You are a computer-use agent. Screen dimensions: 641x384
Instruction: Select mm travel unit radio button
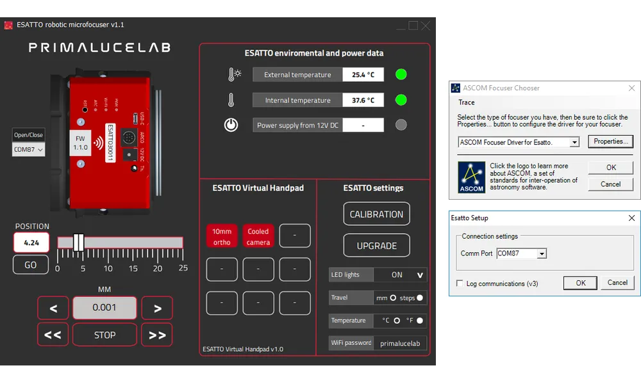393,298
